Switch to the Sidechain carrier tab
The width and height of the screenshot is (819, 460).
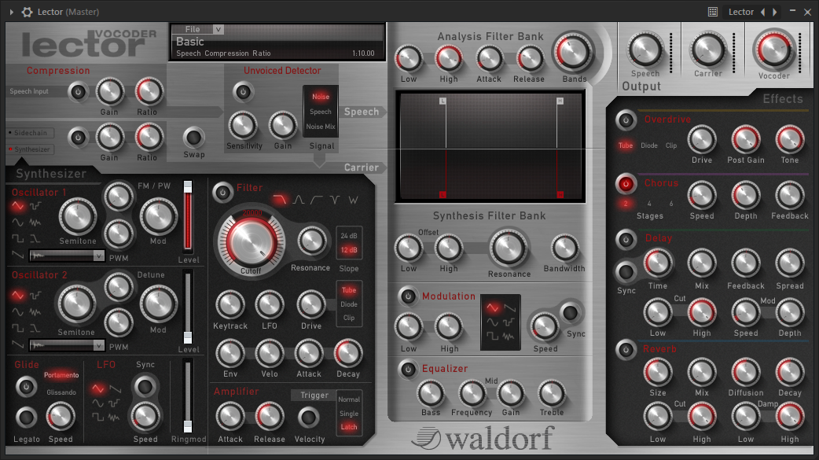[30, 133]
